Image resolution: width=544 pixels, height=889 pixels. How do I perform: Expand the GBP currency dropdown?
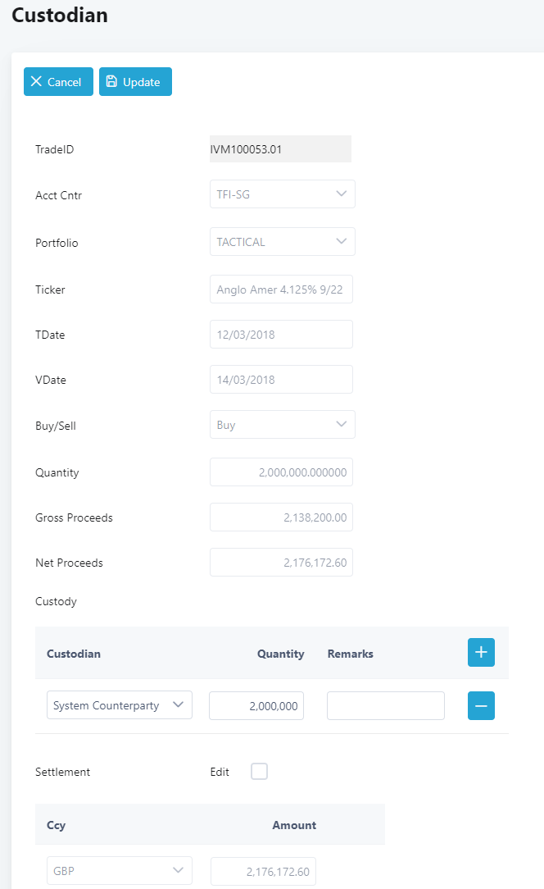point(120,870)
